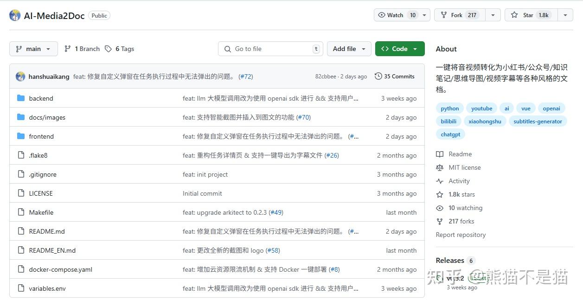Open the README_EN.md file name
This screenshot has height=300, width=583.
click(x=52, y=250)
